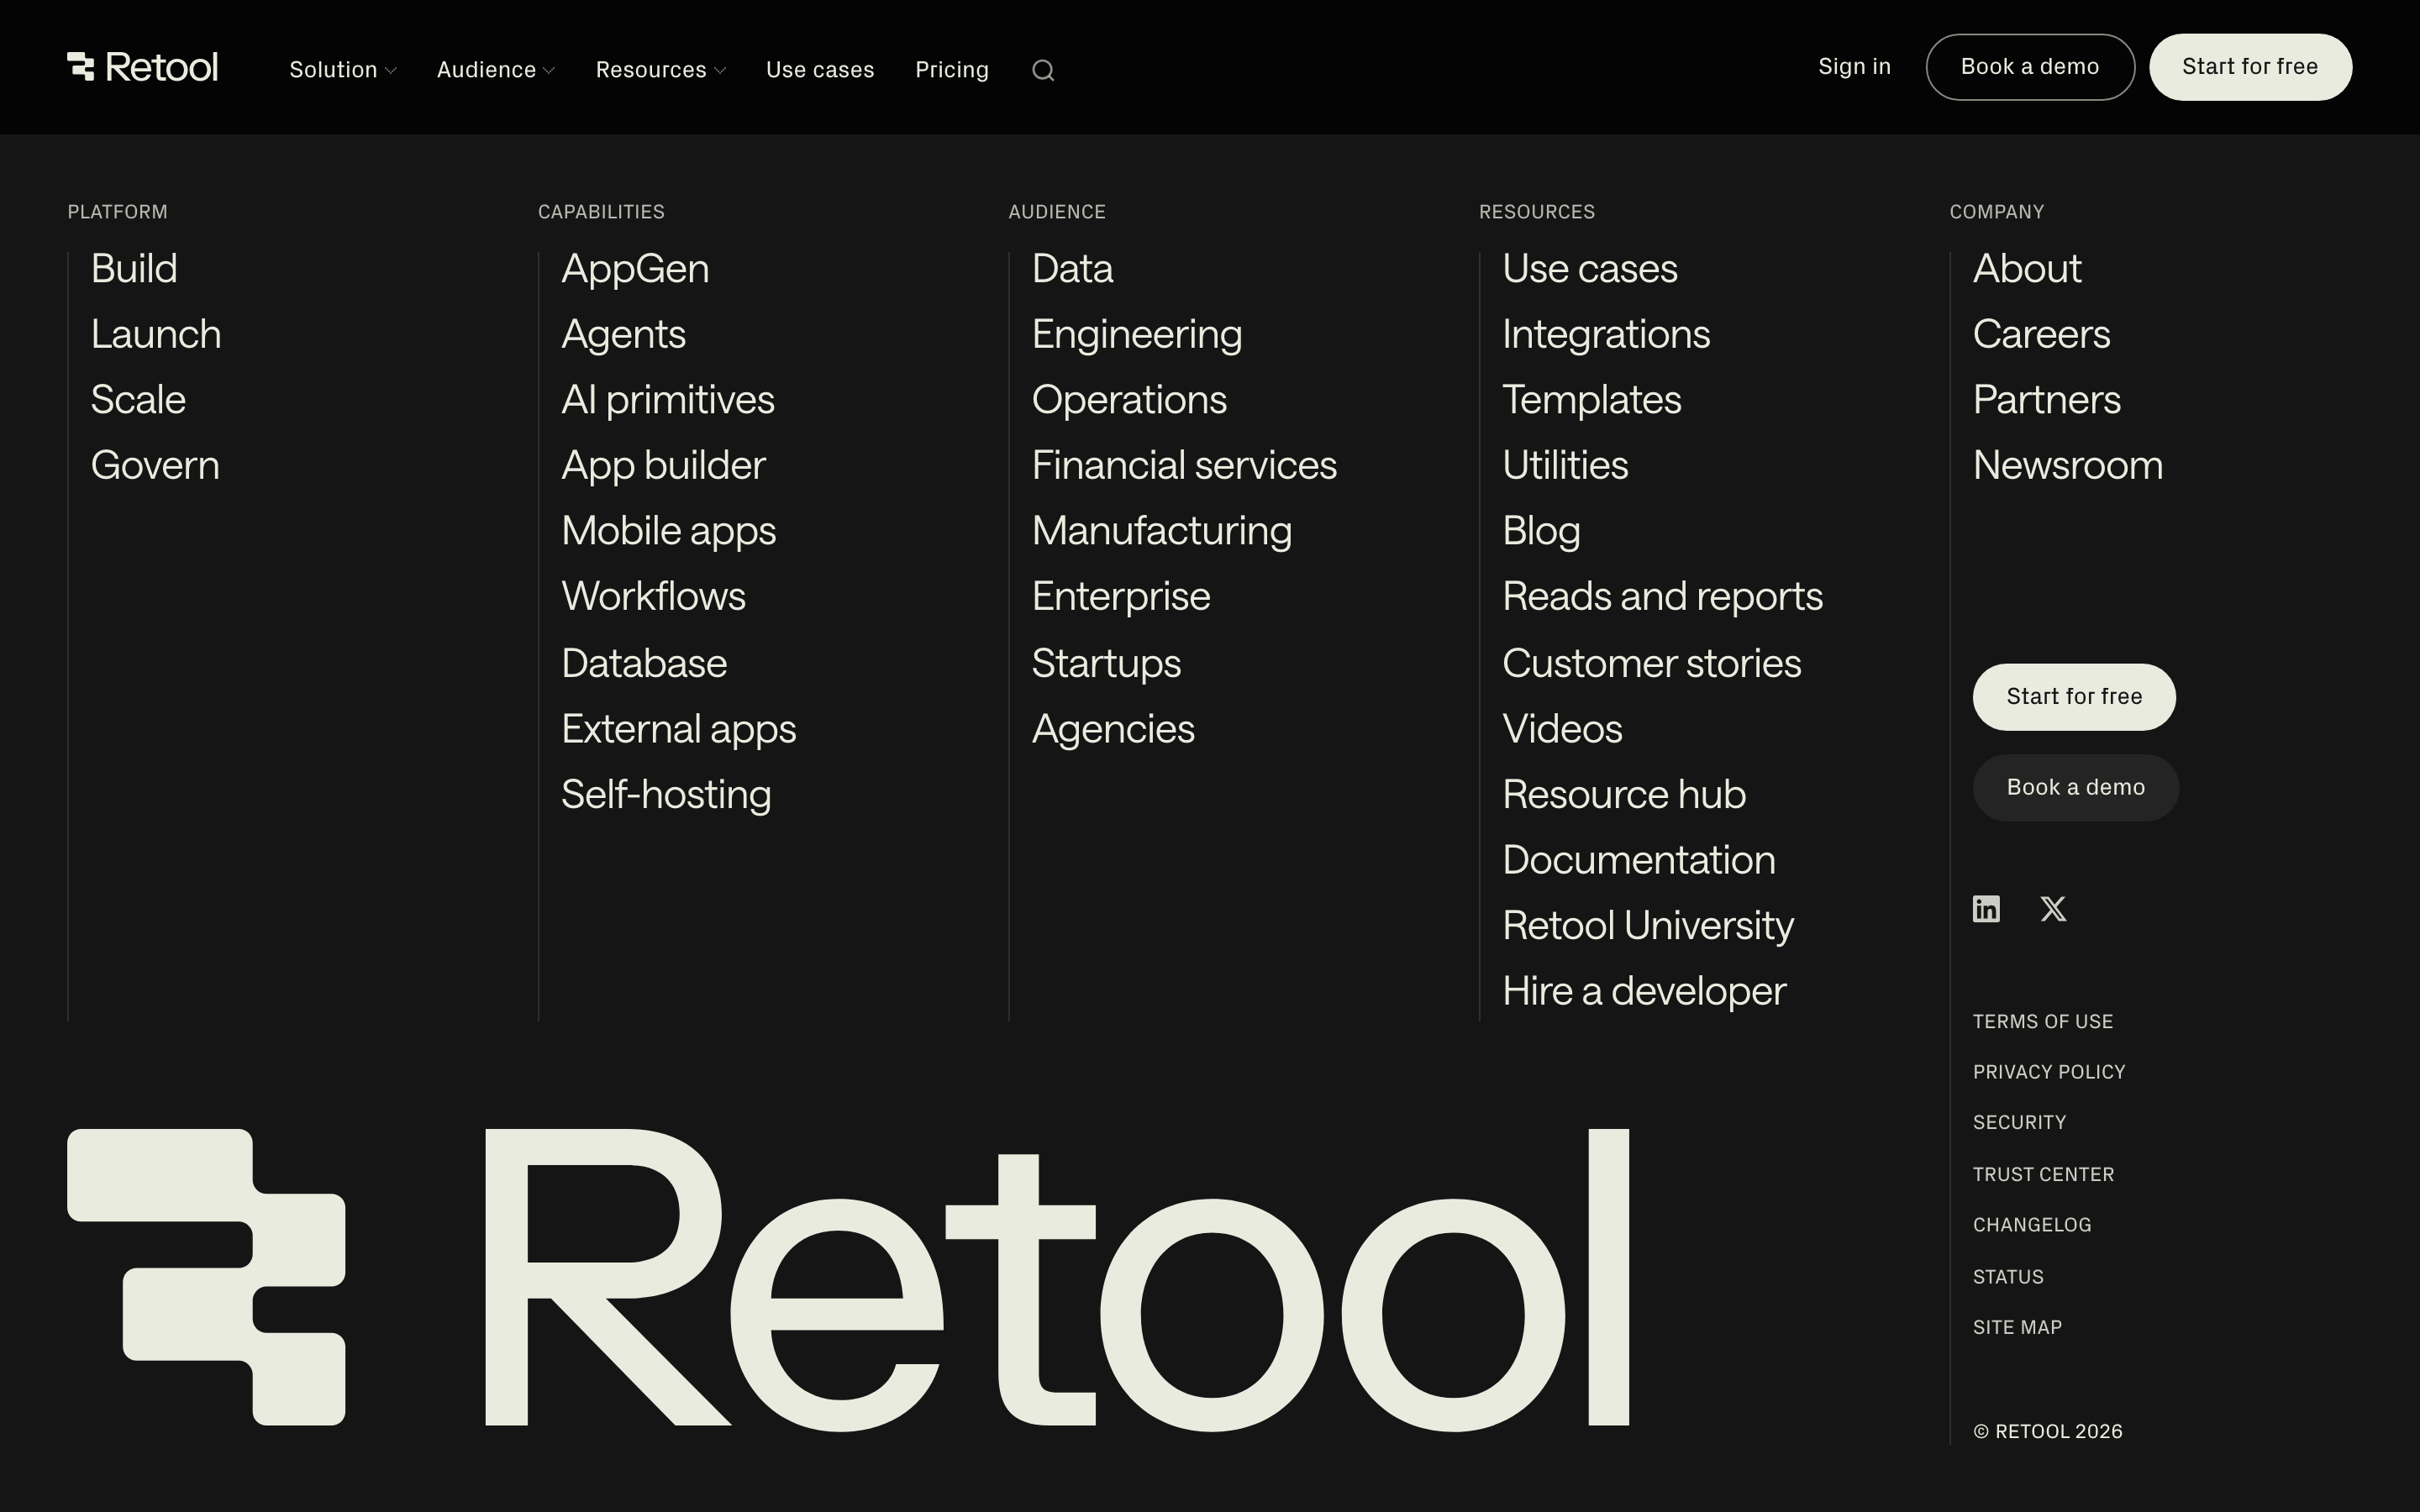This screenshot has height=1512, width=2420.
Task: Expand the Audience dropdown in the navbar
Action: 496,70
